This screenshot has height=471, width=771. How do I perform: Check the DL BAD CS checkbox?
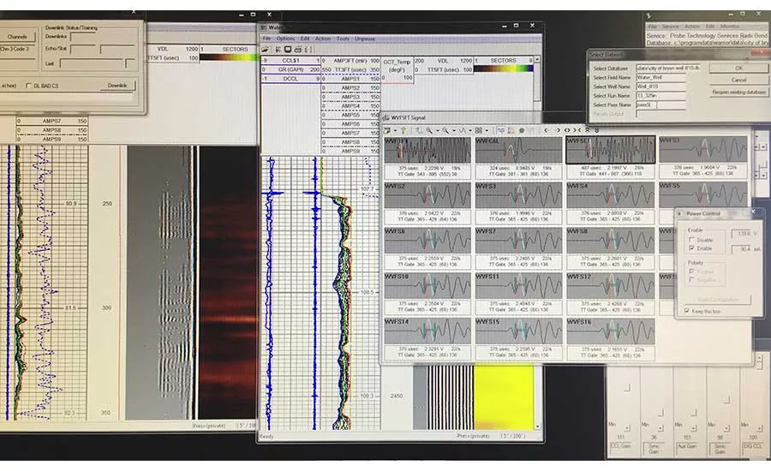[x=28, y=86]
